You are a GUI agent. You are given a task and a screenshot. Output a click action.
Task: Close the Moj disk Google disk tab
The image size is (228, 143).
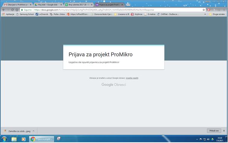61,5
